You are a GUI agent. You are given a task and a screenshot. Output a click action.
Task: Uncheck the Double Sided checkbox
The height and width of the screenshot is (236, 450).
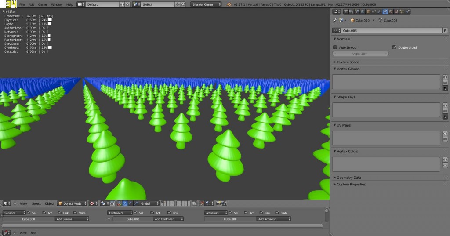[x=394, y=47]
